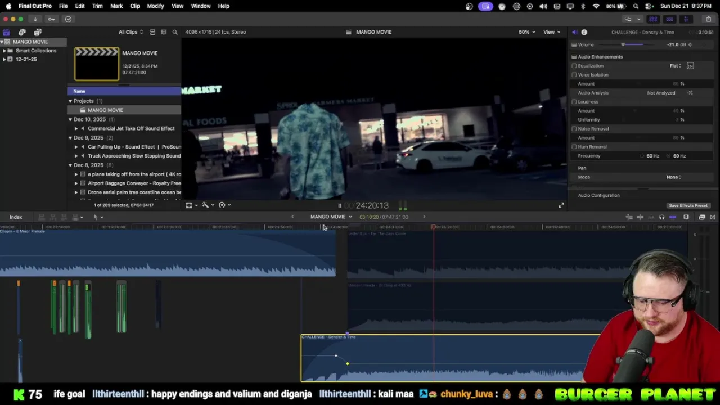Open the Equalization Flat preset dropdown
Viewport: 720px width, 405px height.
coord(676,66)
